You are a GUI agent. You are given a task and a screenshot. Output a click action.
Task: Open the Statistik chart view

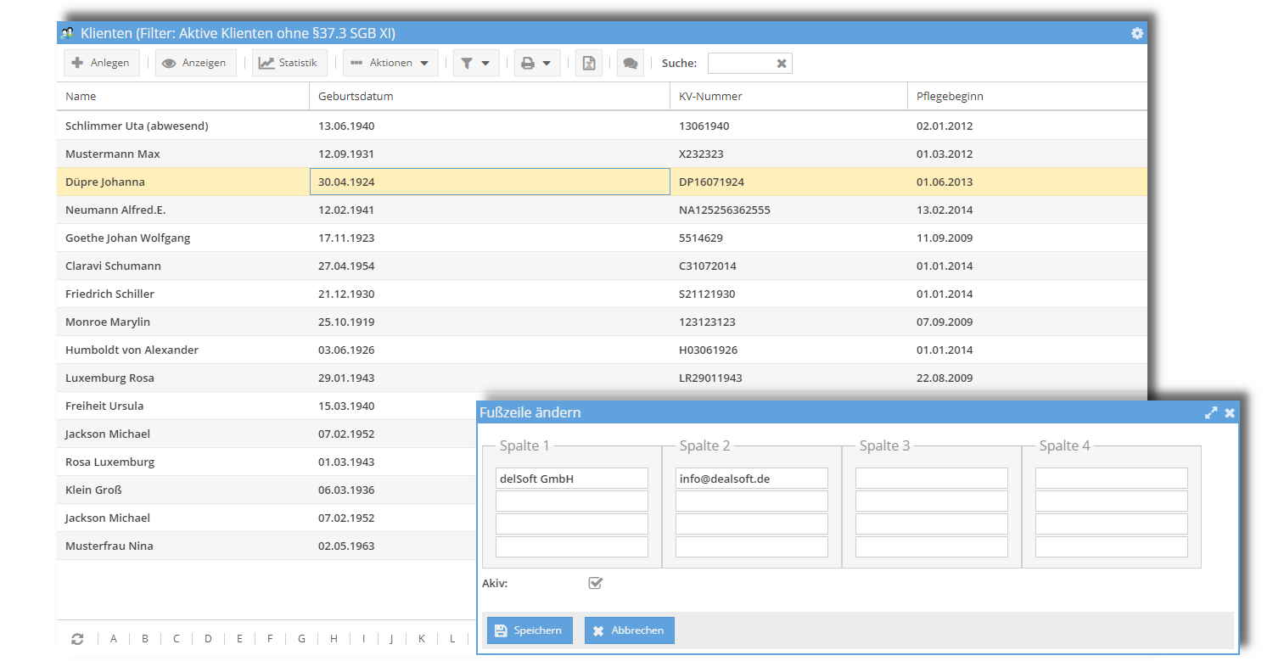[290, 62]
